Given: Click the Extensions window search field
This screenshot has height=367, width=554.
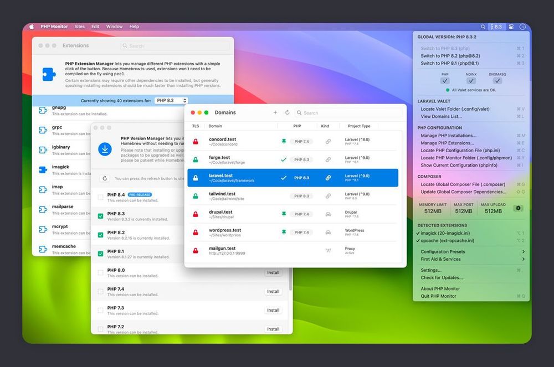Looking at the screenshot, I should point(175,46).
